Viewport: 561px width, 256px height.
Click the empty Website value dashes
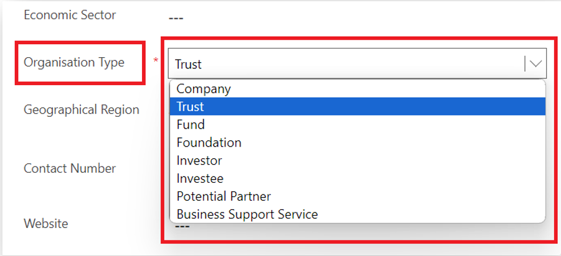[x=182, y=226]
